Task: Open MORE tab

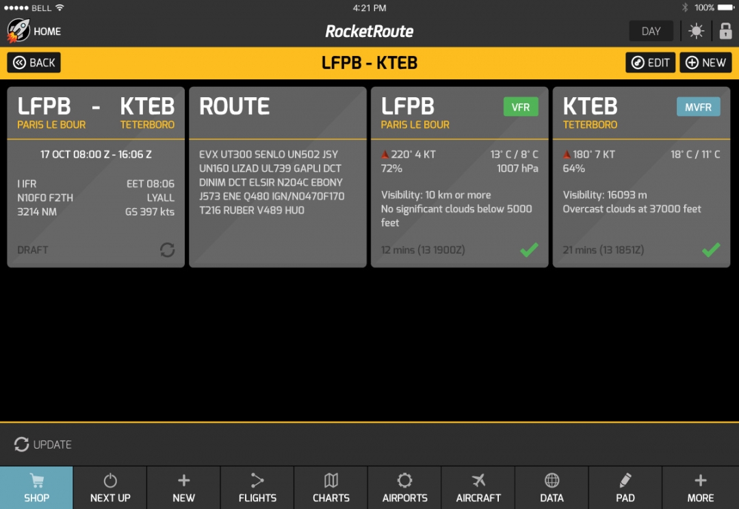Action: click(701, 488)
